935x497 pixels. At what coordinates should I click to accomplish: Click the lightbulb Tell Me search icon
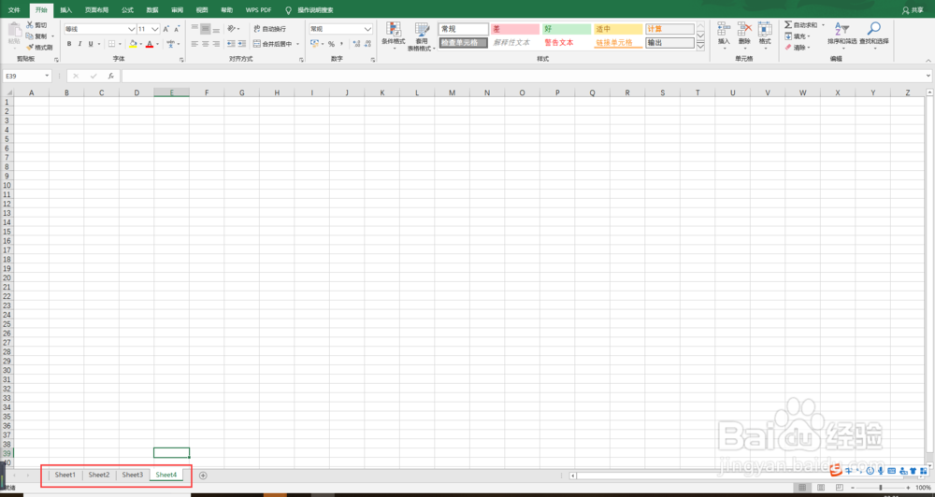click(289, 10)
